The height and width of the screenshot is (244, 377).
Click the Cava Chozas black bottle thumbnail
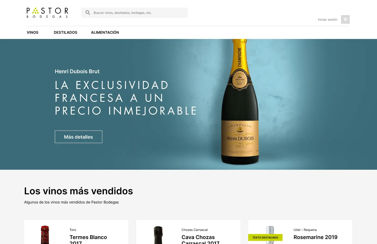[158, 235]
